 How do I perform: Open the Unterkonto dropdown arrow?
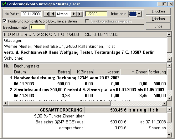point(139,14)
